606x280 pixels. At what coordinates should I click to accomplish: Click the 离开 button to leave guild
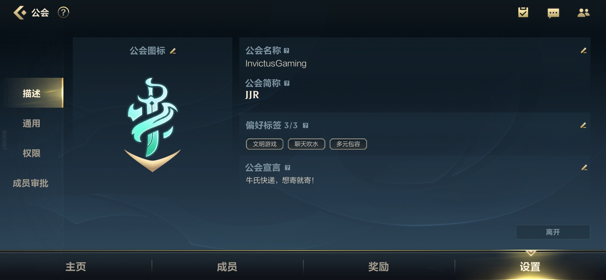pyautogui.click(x=553, y=232)
